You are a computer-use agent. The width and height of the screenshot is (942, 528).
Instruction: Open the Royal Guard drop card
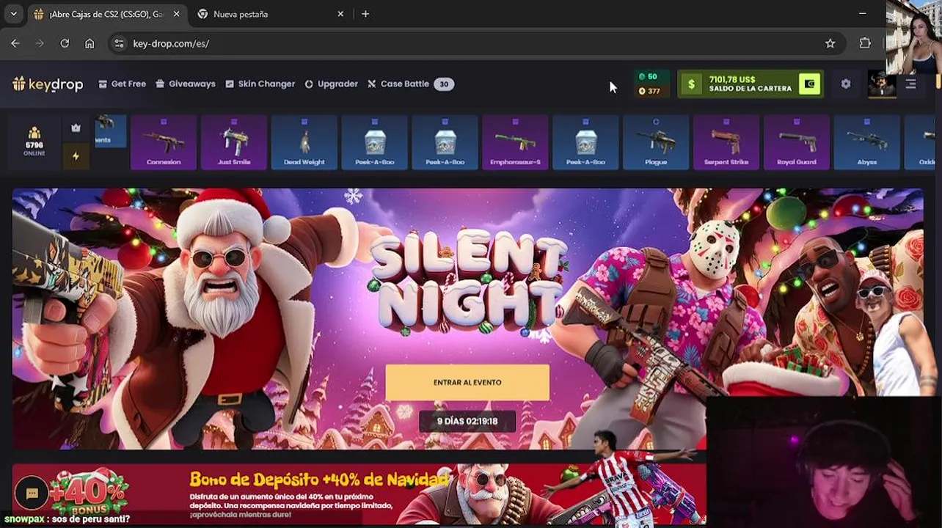click(797, 142)
